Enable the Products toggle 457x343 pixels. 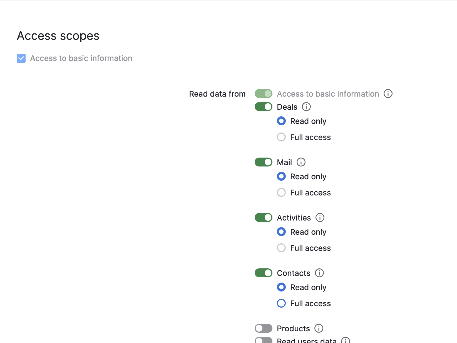pyautogui.click(x=263, y=328)
